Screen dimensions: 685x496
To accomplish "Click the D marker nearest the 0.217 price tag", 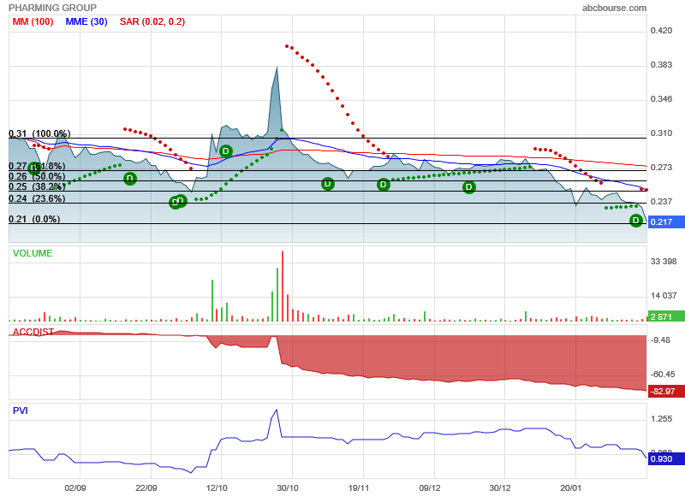I will click(636, 221).
